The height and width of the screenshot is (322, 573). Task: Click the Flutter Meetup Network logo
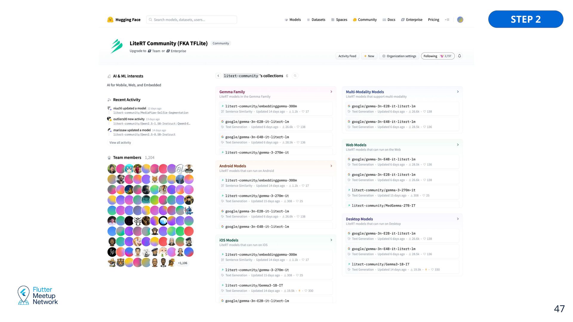pos(38,295)
